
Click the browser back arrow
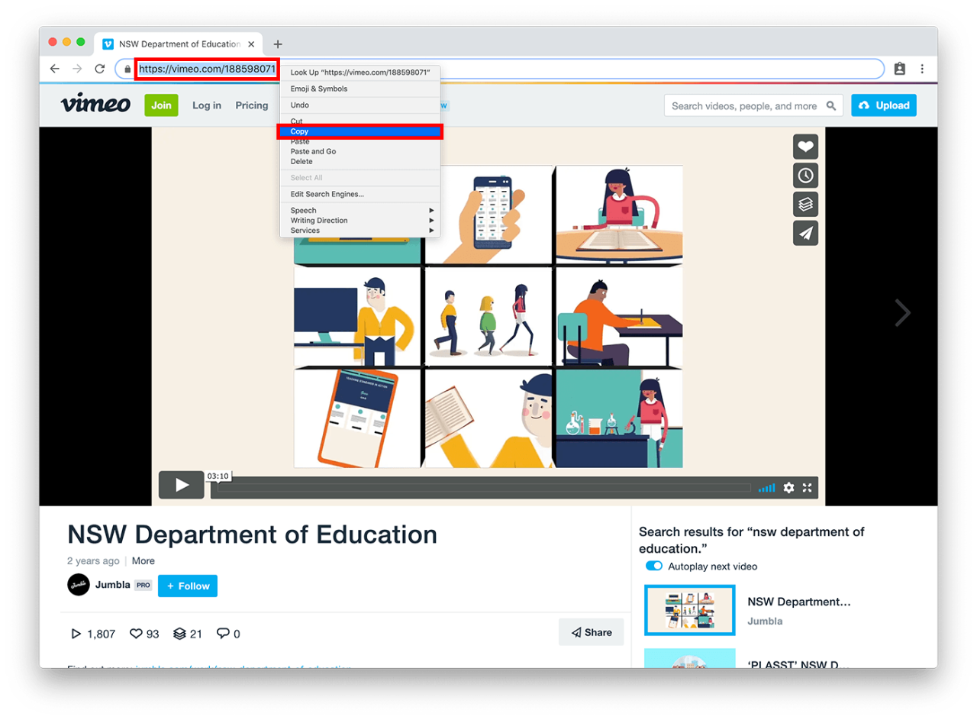54,69
